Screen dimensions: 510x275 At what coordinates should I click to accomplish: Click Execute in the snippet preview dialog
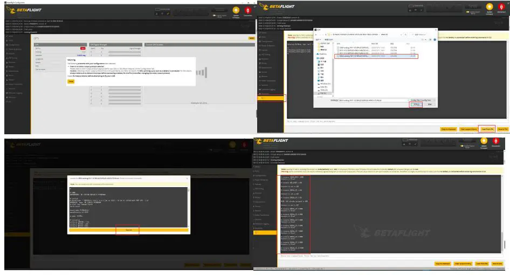pos(129,230)
